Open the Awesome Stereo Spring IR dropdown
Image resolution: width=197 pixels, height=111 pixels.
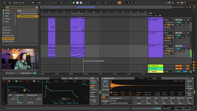point(122,103)
